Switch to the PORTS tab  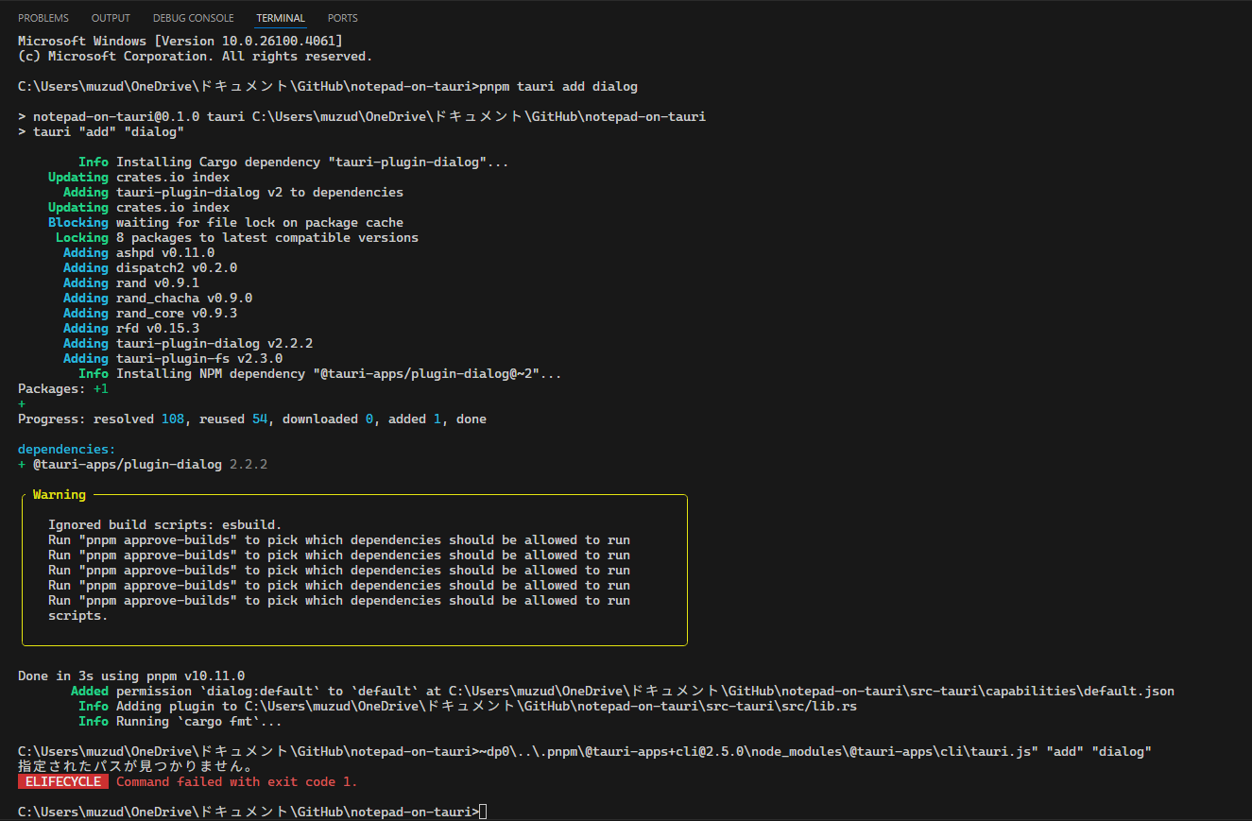343,18
